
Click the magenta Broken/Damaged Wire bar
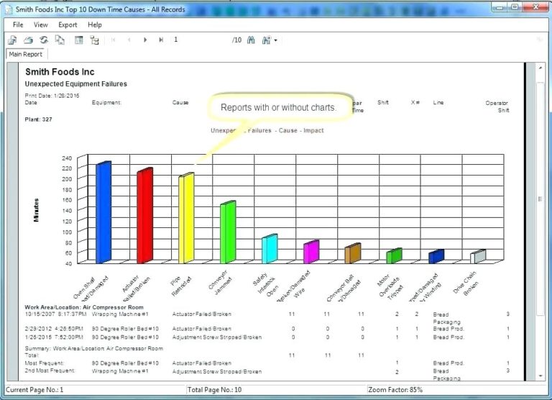[311, 252]
